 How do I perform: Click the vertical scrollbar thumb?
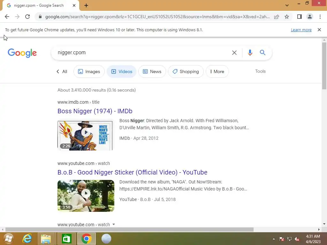point(324,66)
